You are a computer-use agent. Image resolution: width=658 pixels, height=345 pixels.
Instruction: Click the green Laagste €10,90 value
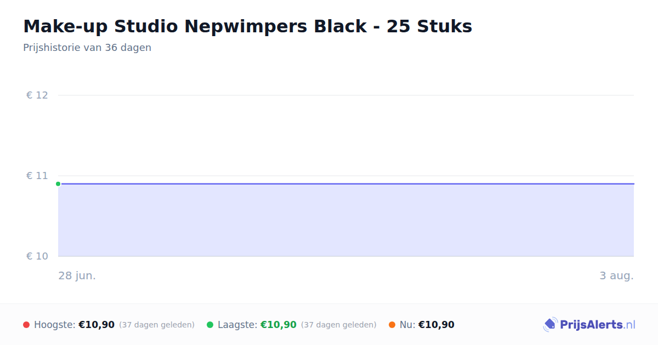pos(279,325)
